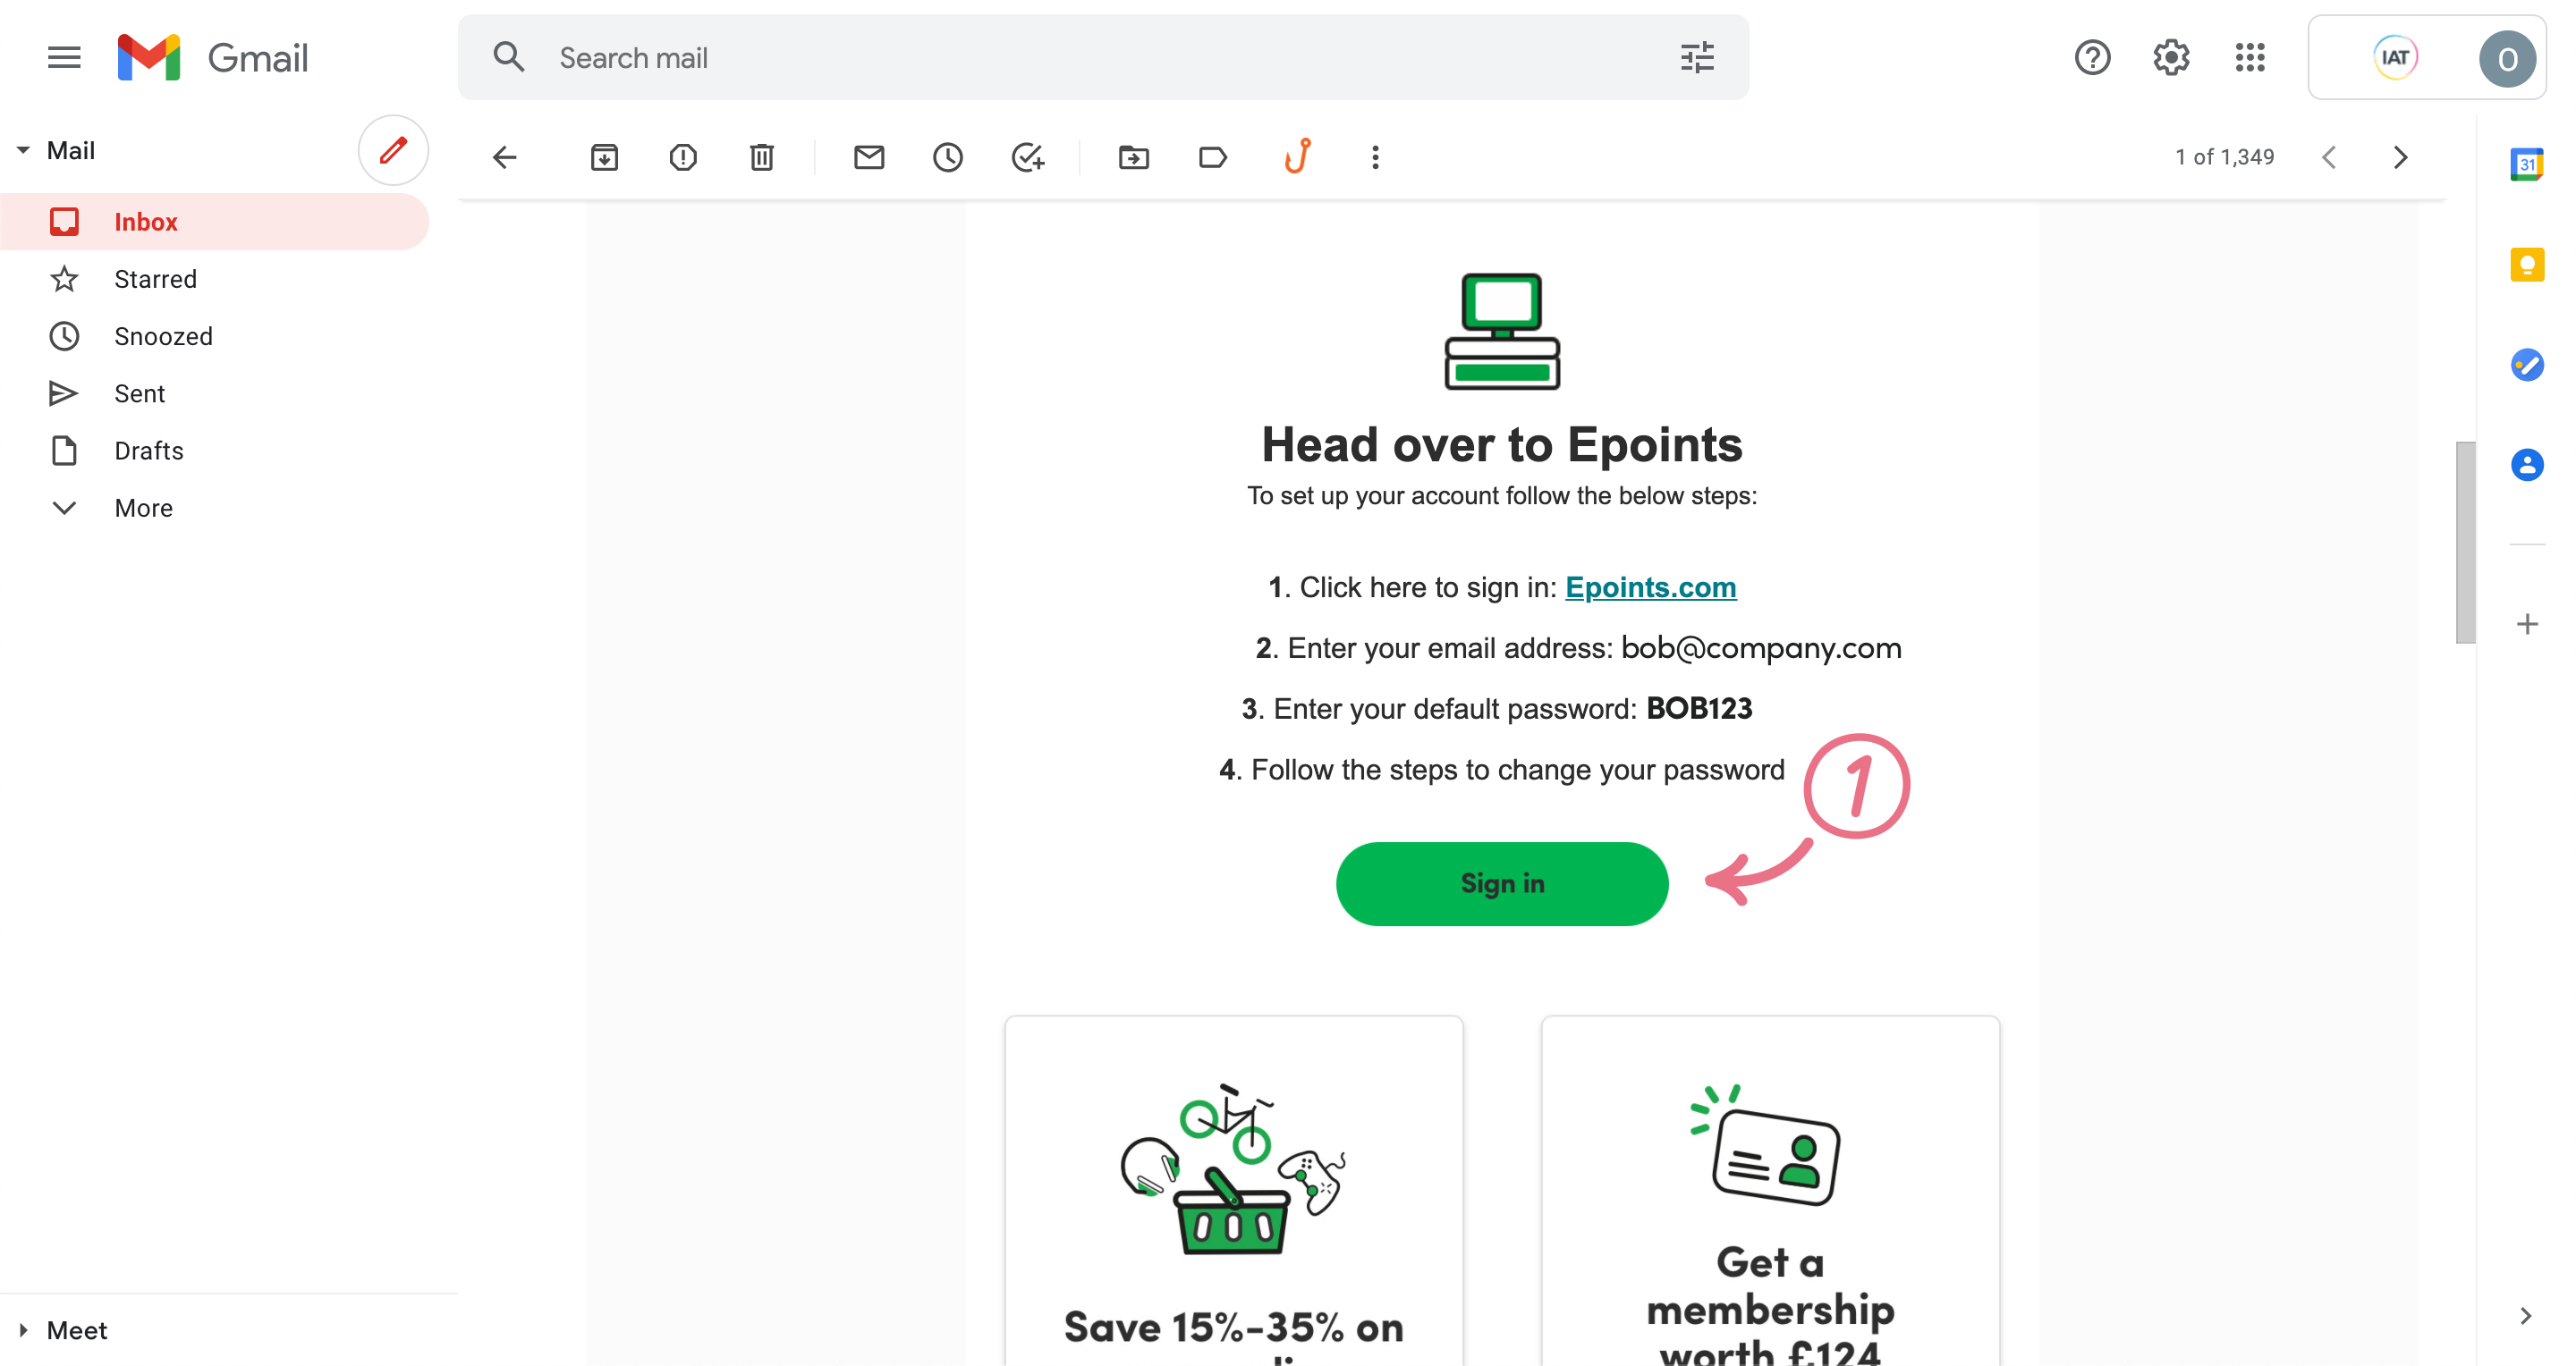
Task: Open Gmail Settings gear icon
Action: [x=2171, y=56]
